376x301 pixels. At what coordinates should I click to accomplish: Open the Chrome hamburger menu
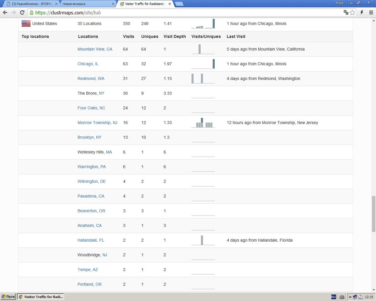[x=371, y=12]
